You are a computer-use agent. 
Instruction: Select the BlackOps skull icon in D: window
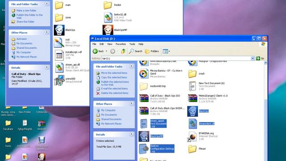click(x=193, y=111)
